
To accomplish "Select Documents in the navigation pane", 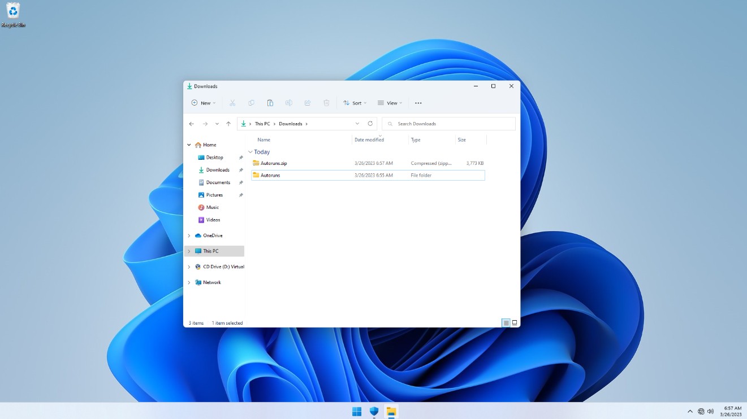I will (x=218, y=182).
